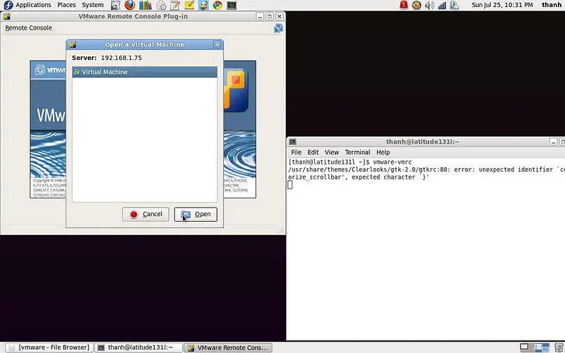
Task: Maximize the VMware Remote Console Plug-in window
Action: pyautogui.click(x=270, y=16)
